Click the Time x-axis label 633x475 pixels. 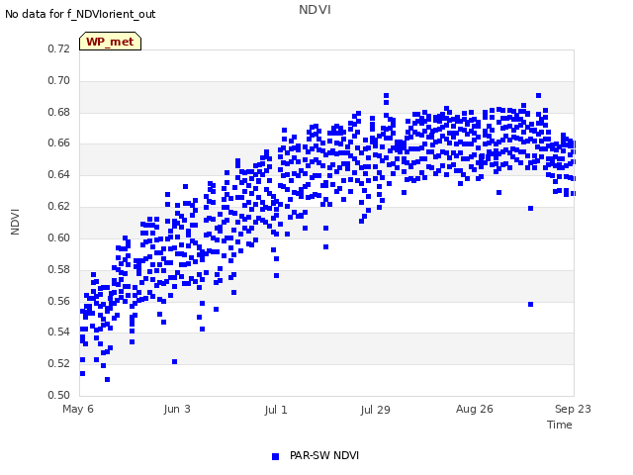click(x=560, y=425)
